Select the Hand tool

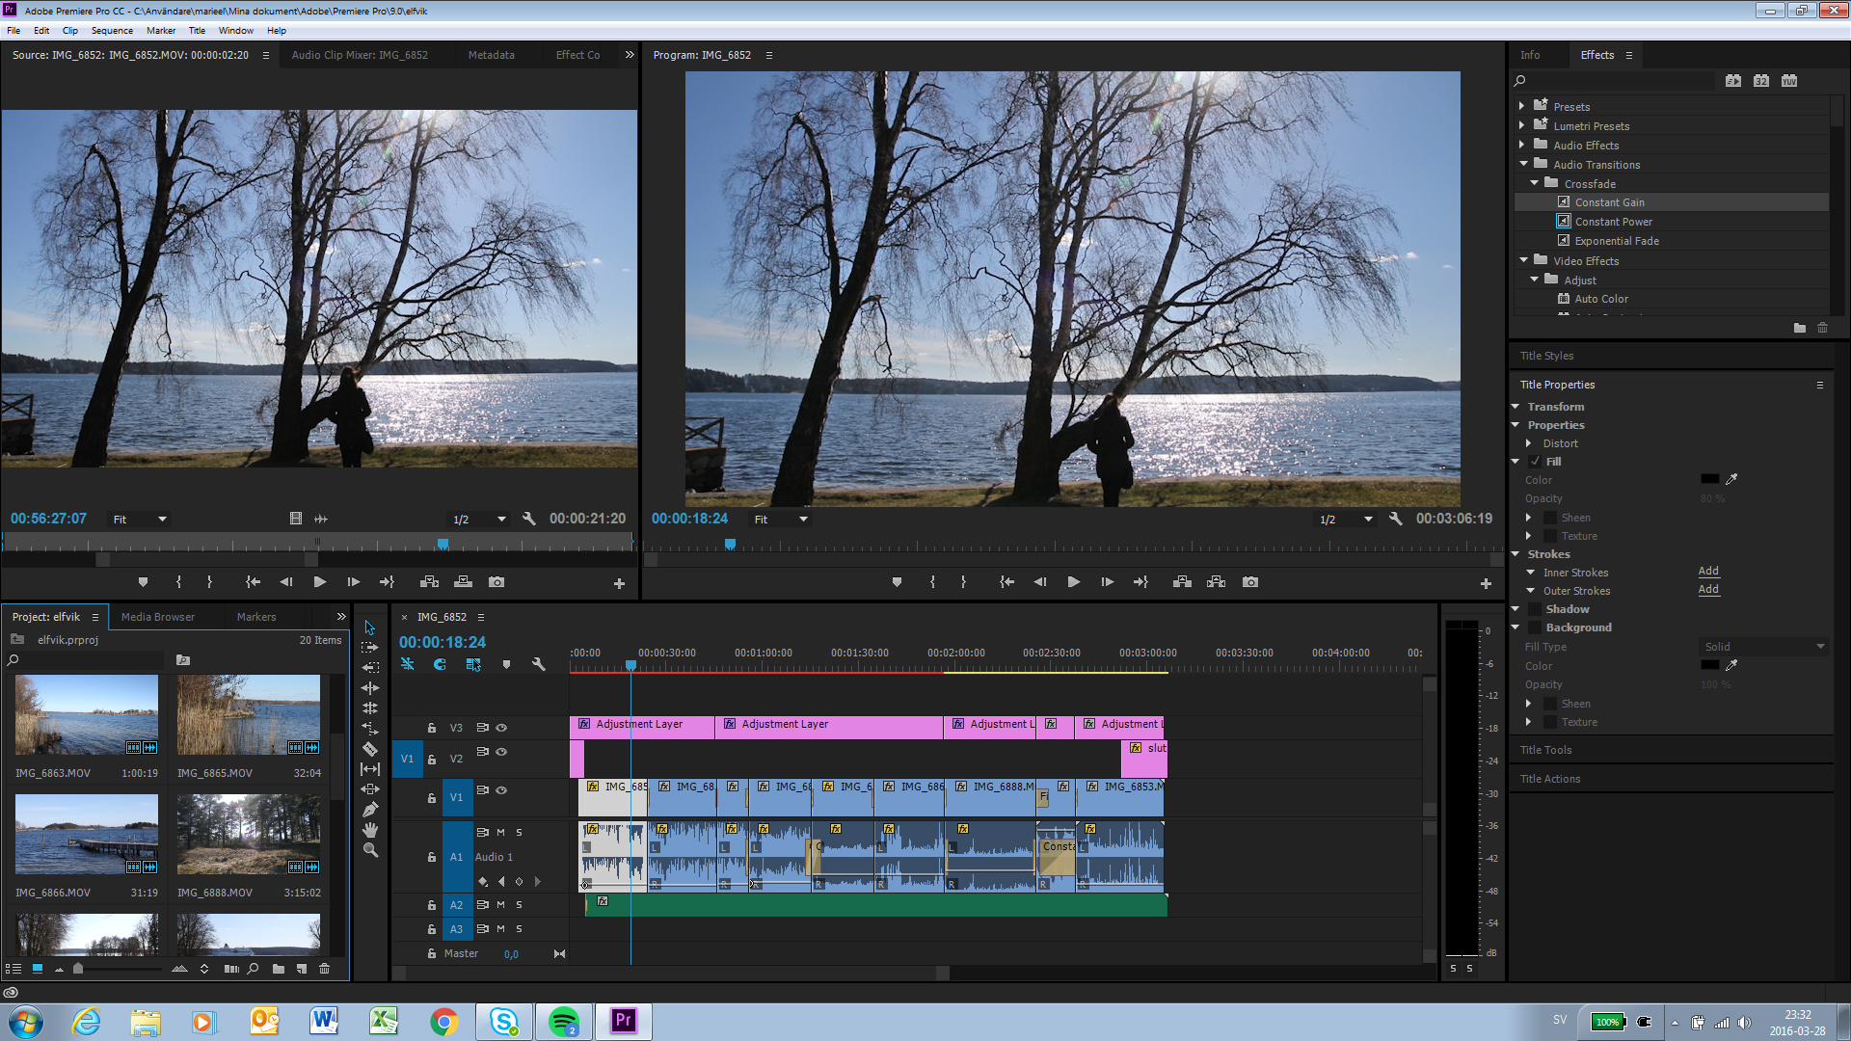[370, 830]
